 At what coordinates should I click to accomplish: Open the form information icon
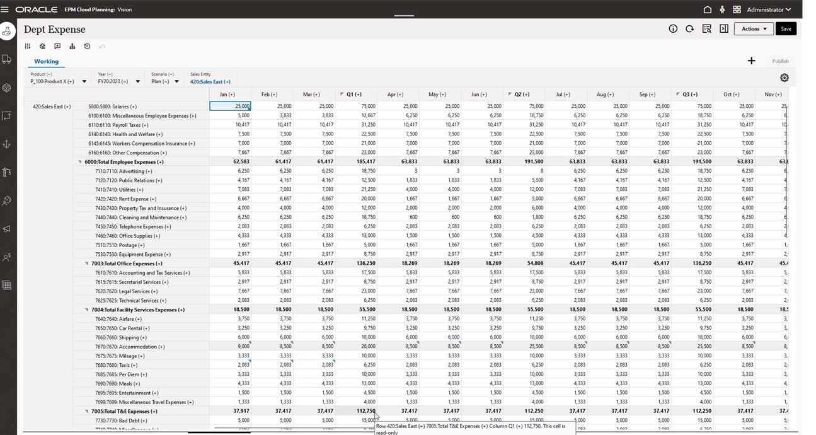tap(673, 29)
